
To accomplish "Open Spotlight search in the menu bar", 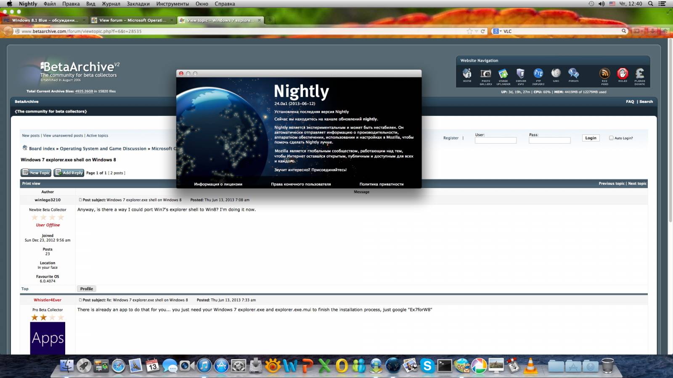I will click(x=650, y=4).
